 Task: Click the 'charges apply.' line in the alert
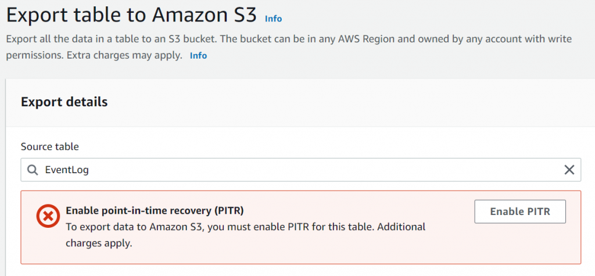(99, 243)
